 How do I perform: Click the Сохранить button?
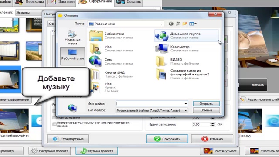167,139
